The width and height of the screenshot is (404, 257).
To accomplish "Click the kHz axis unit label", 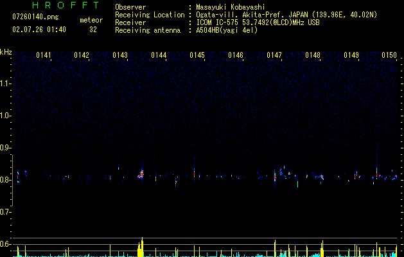I will click(x=6, y=52).
